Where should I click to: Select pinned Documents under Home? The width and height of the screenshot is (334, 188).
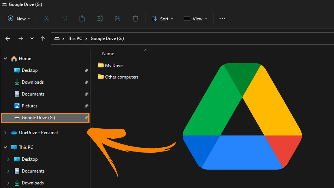click(x=33, y=94)
